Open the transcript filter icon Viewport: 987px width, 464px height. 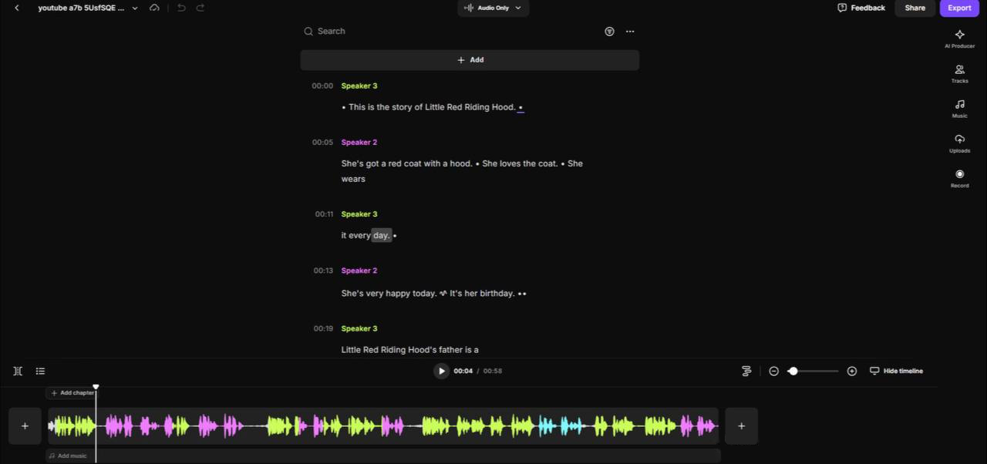coord(609,32)
